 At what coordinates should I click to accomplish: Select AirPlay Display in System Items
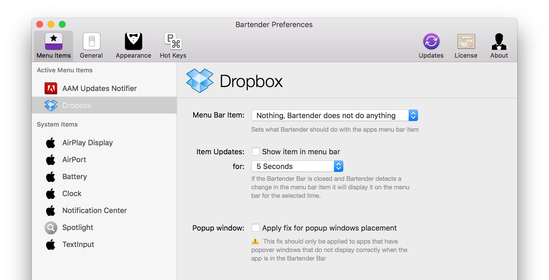(87, 143)
